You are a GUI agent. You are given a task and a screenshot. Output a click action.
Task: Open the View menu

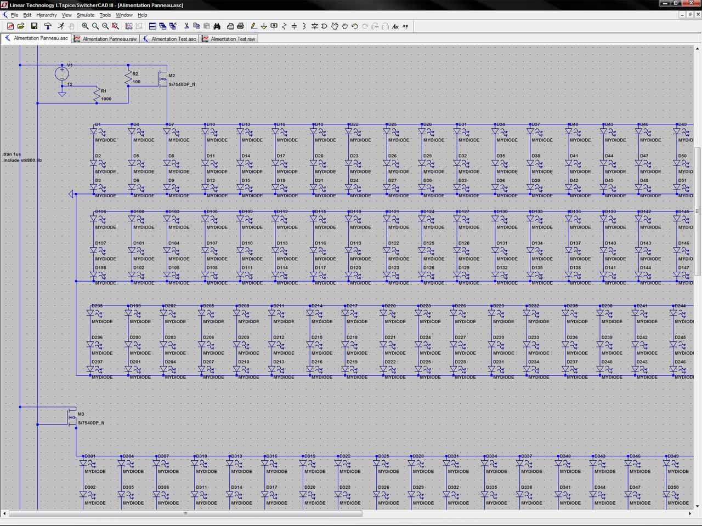67,15
